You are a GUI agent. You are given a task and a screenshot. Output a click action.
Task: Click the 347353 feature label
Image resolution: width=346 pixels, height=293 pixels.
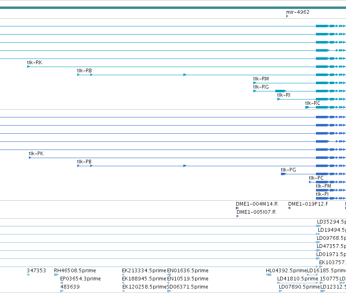click(37, 271)
